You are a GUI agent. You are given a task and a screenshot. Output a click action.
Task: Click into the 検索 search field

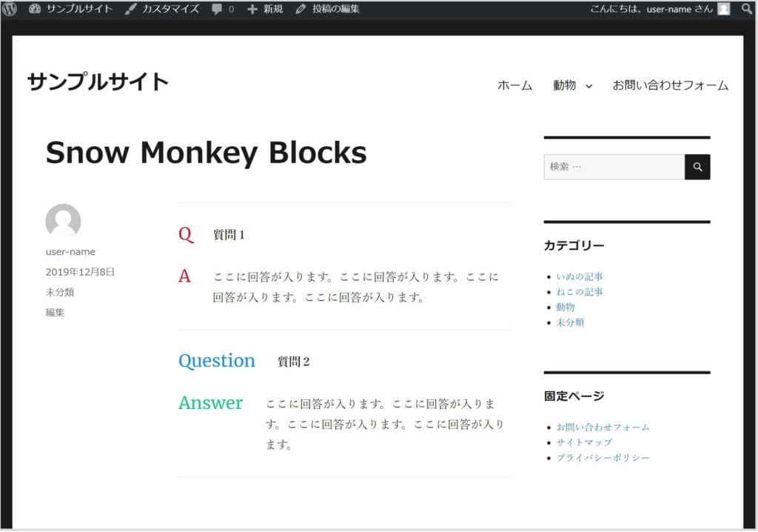click(613, 167)
